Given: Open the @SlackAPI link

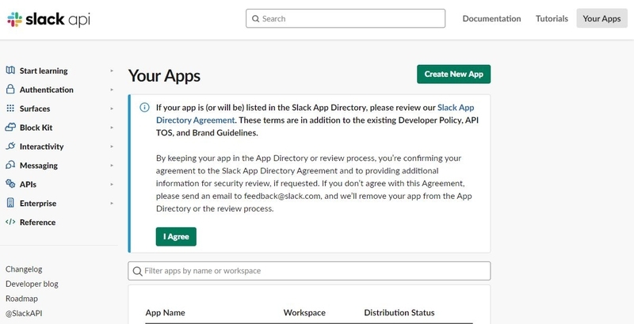Looking at the screenshot, I should [24, 314].
